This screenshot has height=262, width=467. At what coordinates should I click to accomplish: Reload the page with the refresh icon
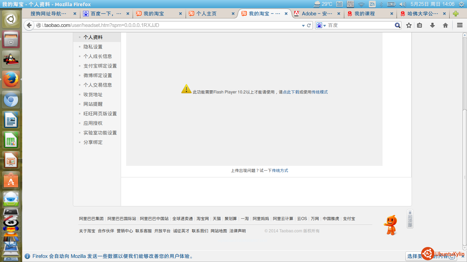[x=309, y=25]
